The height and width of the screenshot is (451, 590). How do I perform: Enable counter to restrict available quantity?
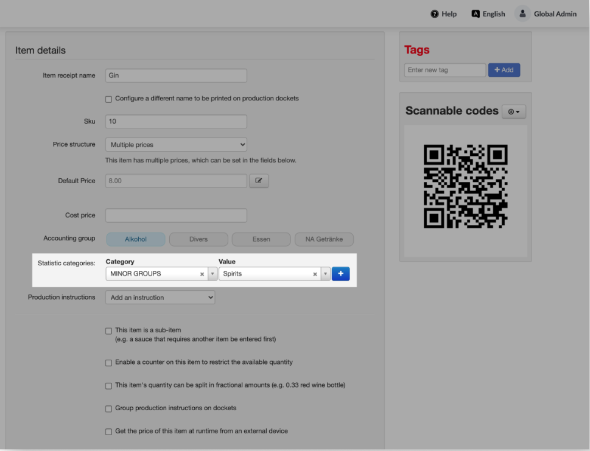click(109, 363)
